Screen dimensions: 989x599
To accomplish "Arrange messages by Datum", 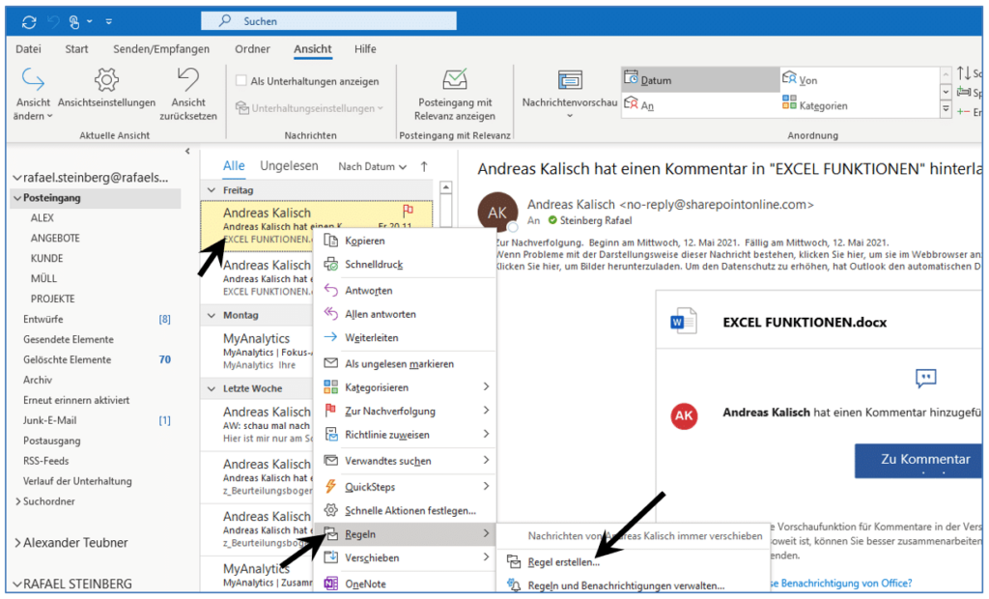I will (700, 80).
